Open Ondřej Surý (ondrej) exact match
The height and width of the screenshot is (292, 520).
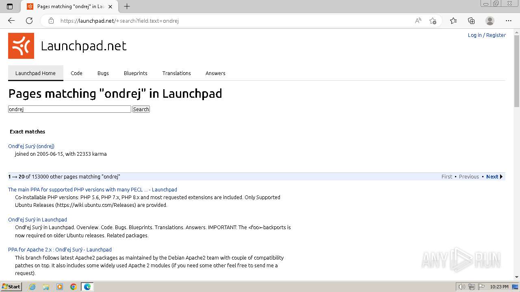31,146
